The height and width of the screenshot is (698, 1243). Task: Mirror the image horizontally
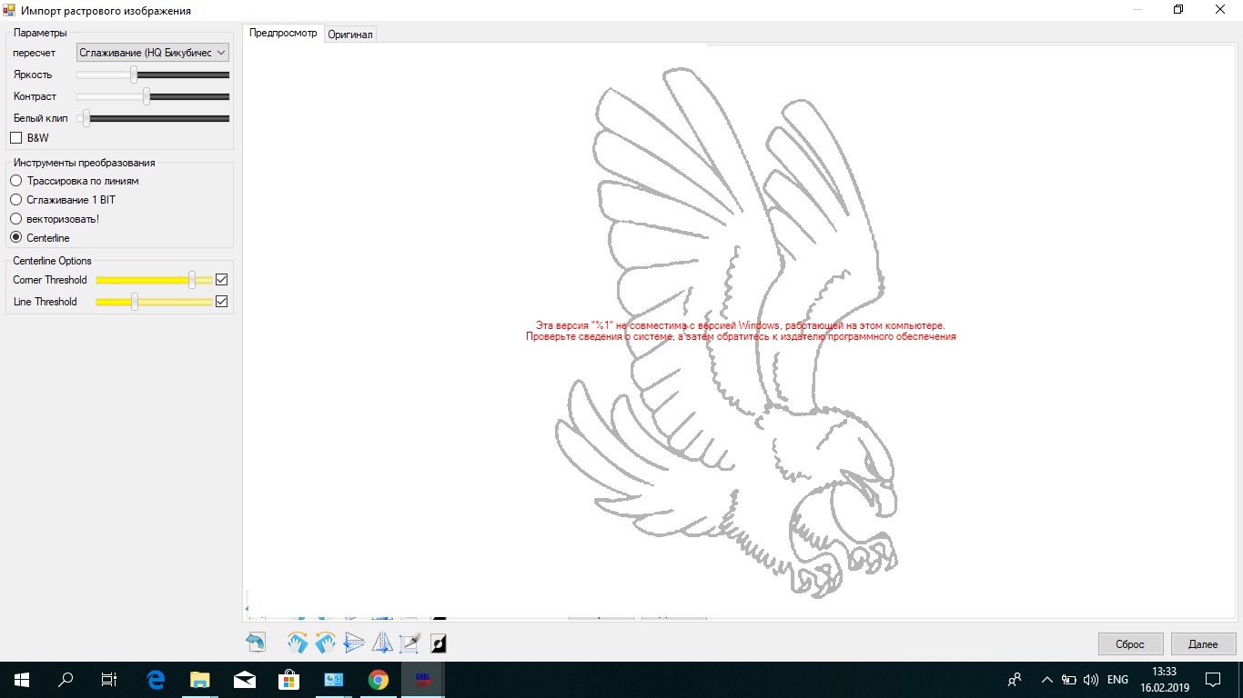pyautogui.click(x=382, y=642)
